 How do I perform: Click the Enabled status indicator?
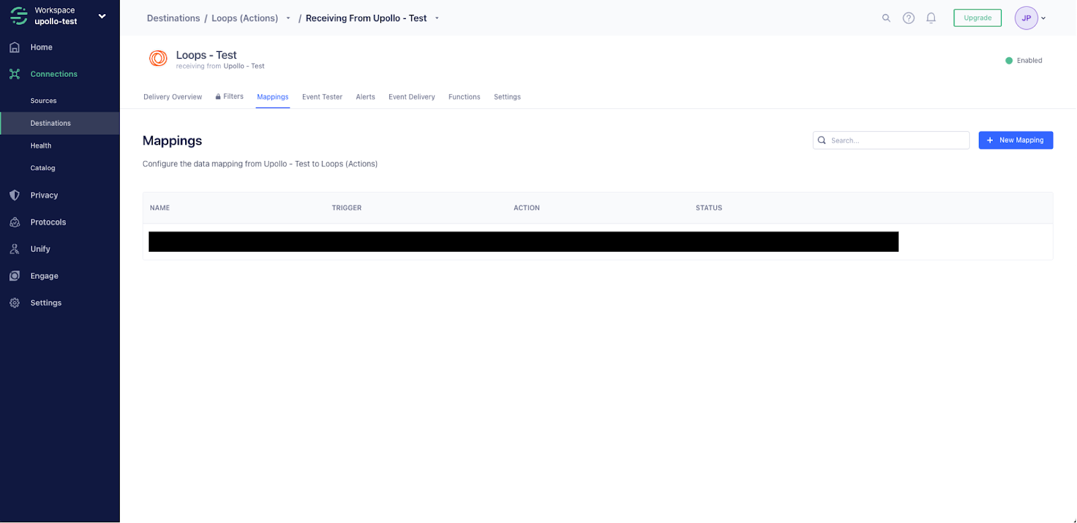click(1023, 61)
